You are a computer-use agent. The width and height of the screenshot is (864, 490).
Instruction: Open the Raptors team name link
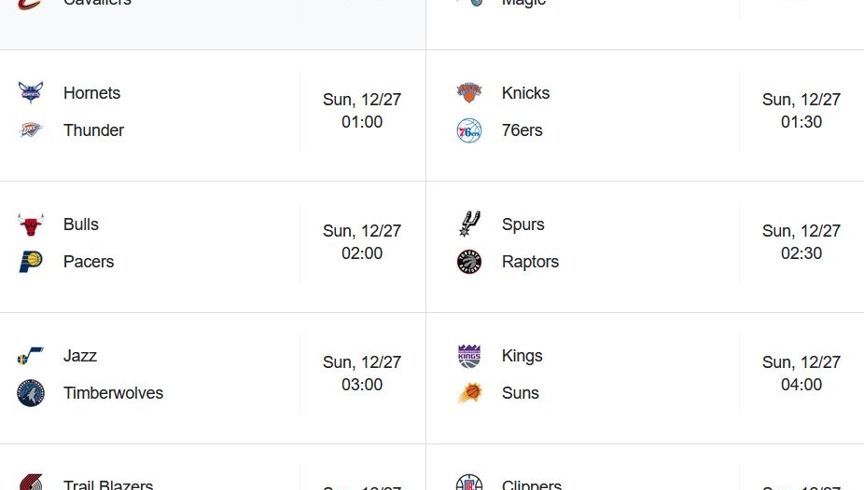click(530, 262)
